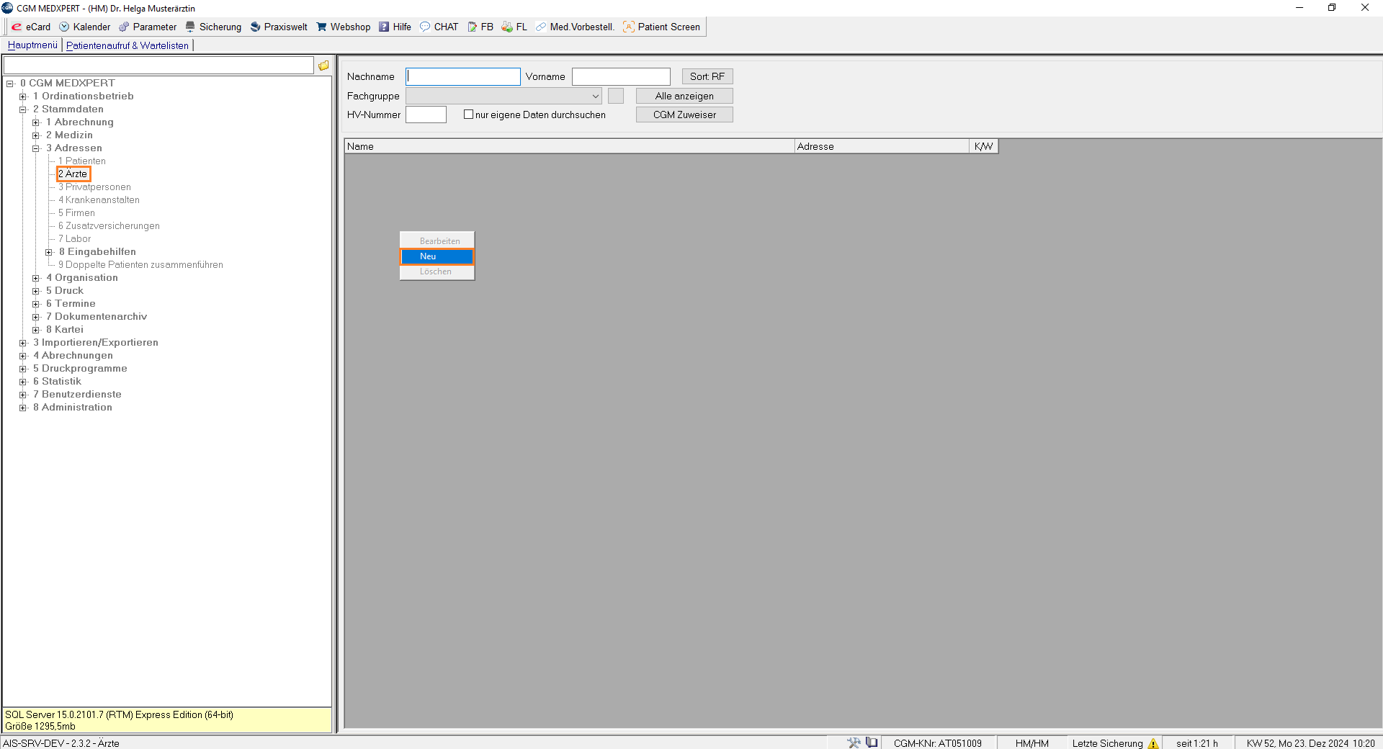Screen dimensions: 1383x749
Task: Sort by the Name column header
Action: pos(569,146)
